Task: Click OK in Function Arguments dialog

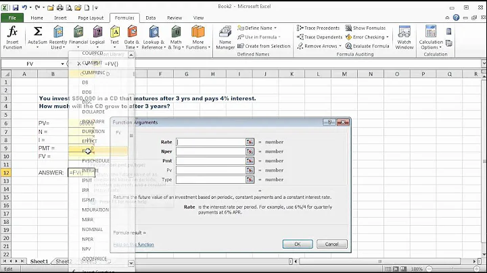Action: 298,244
